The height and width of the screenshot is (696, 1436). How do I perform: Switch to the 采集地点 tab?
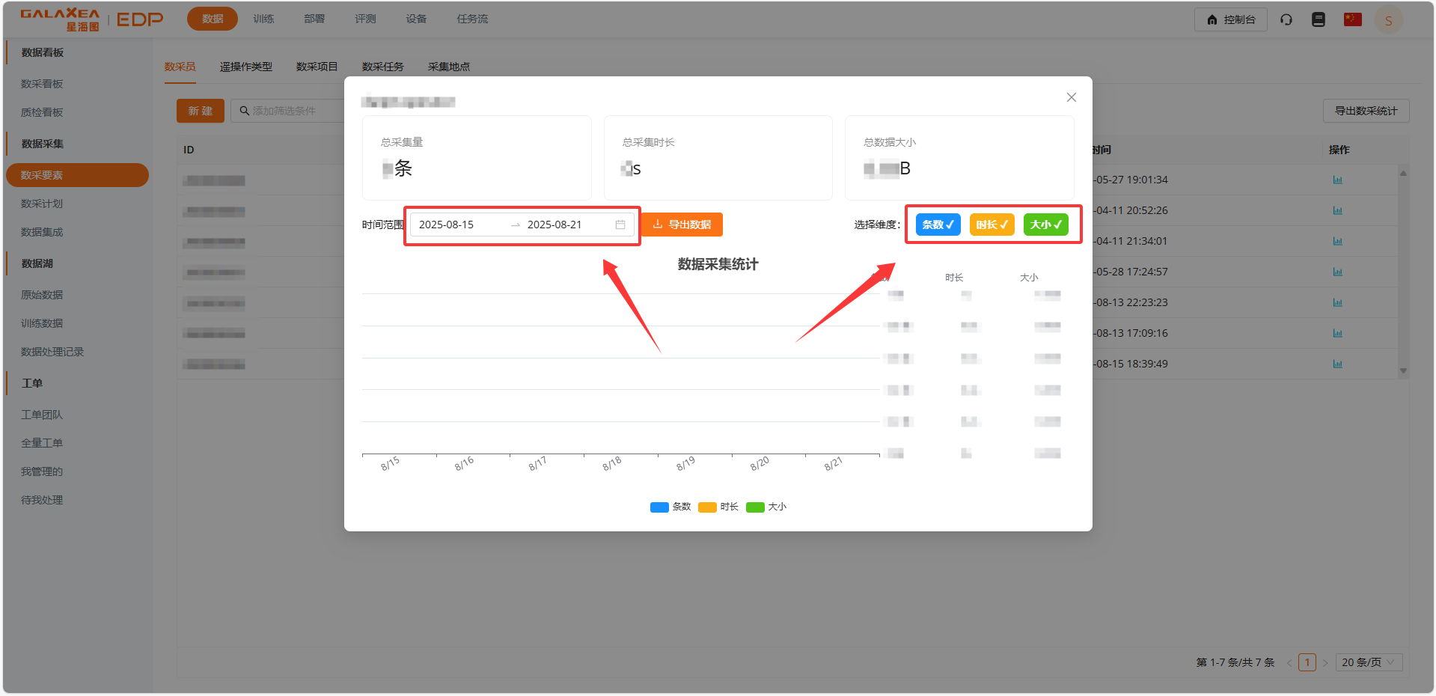coord(448,67)
